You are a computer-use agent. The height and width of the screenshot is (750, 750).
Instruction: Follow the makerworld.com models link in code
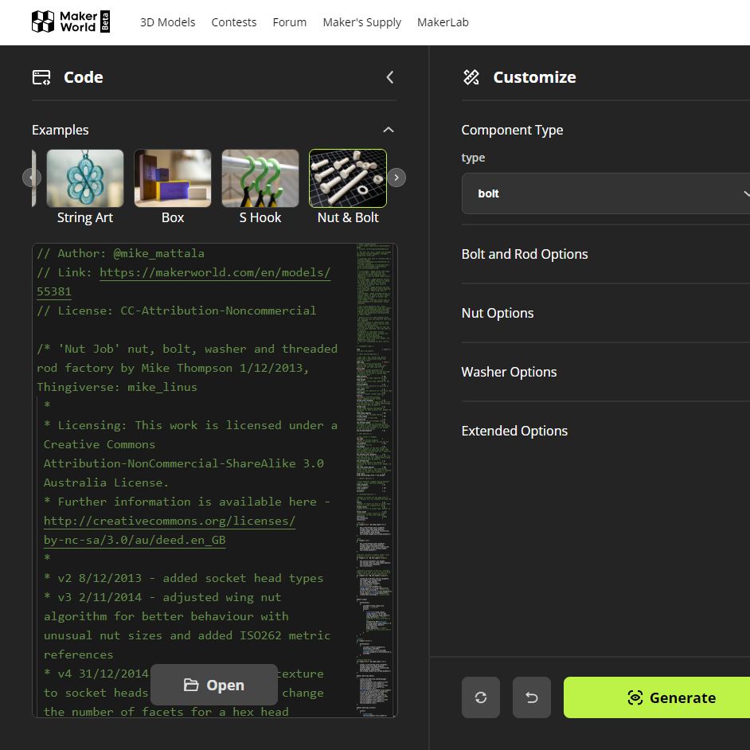tap(215, 272)
